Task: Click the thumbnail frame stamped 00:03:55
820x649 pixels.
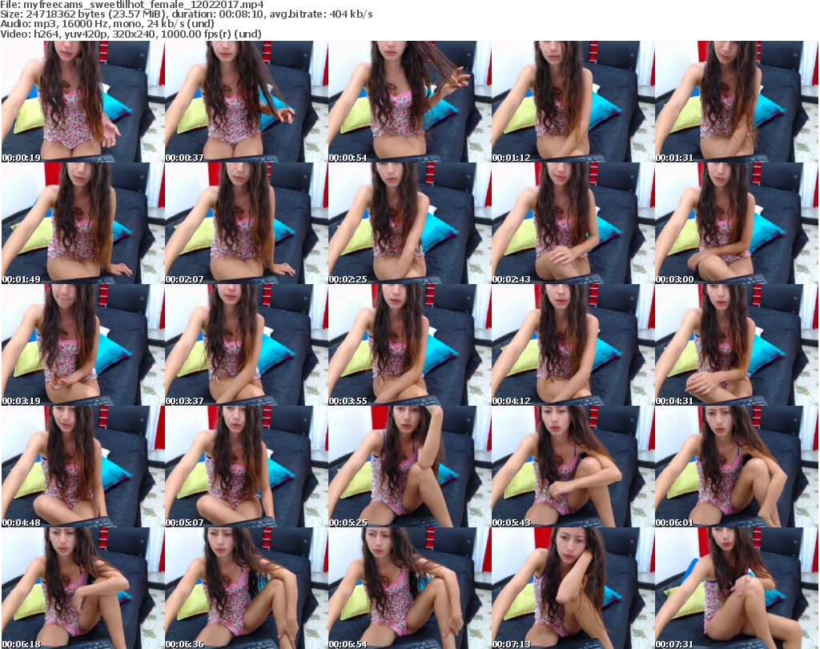Action: tap(409, 346)
